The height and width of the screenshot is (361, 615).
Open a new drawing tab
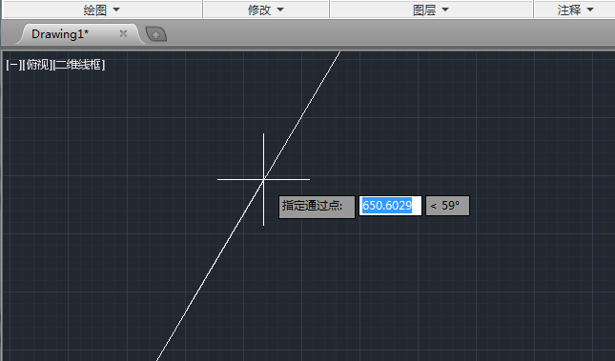[156, 34]
